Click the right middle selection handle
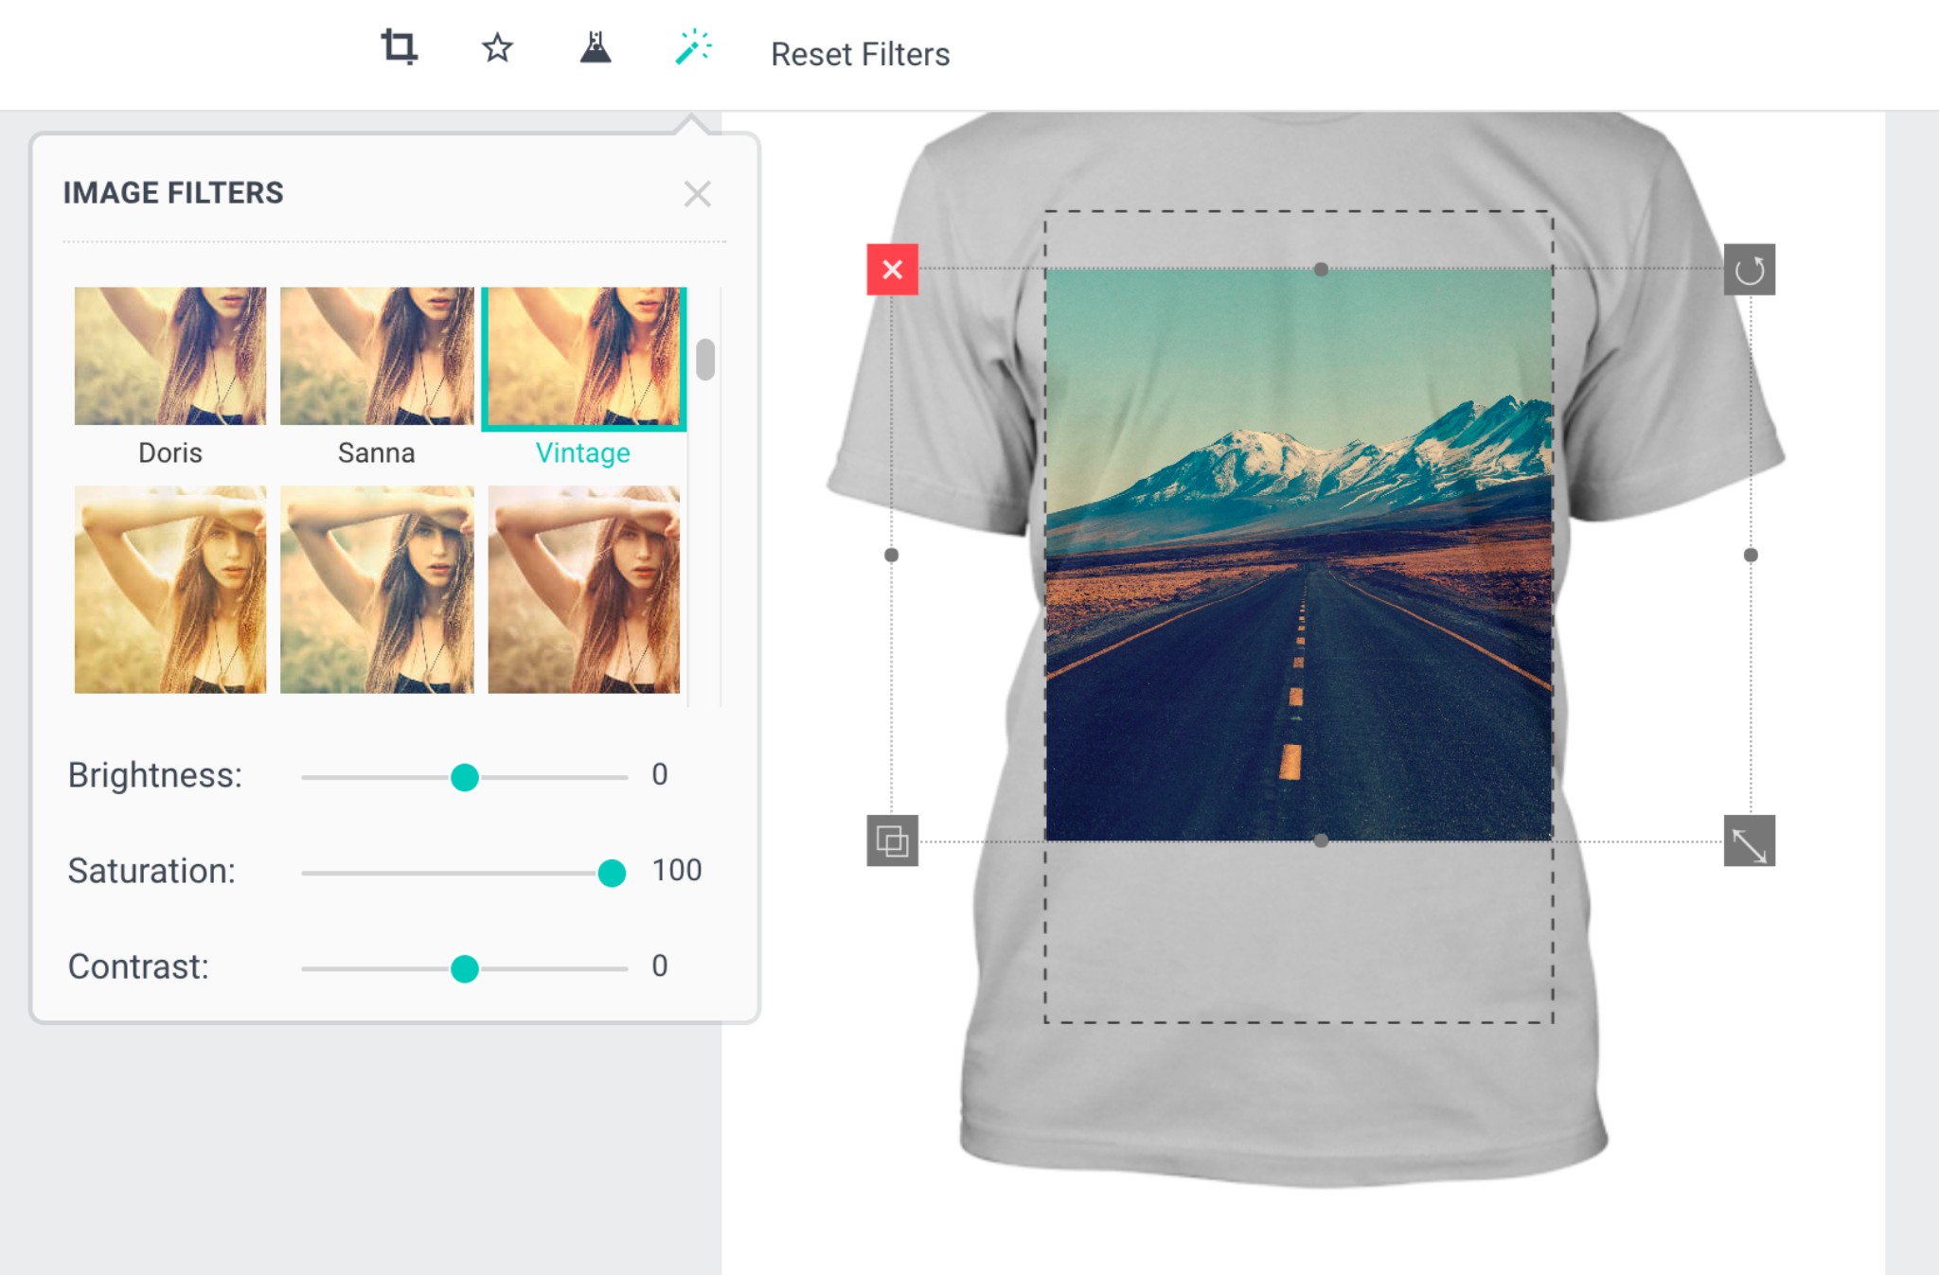The width and height of the screenshot is (1939, 1275). [1751, 555]
